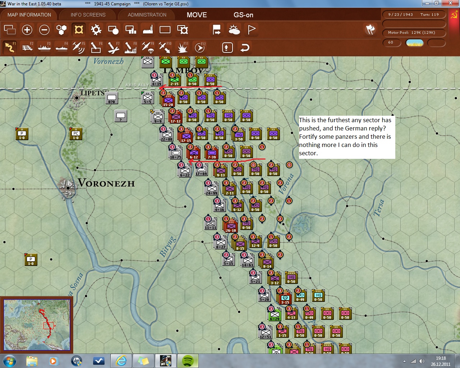Select the 12-51 German unit counter
Screen dimensions: 460x368
click(x=265, y=333)
